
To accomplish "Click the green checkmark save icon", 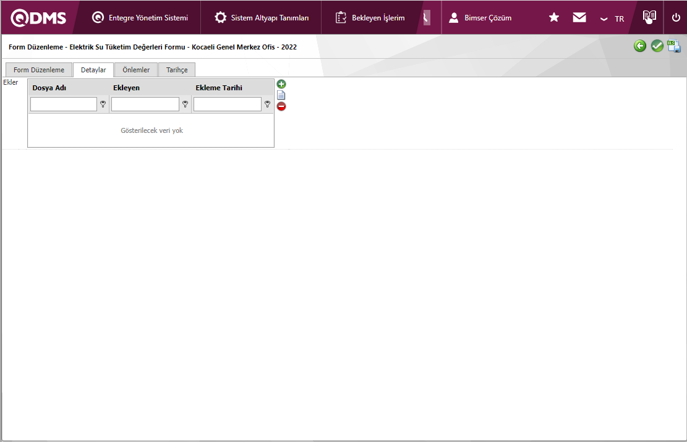I will tap(657, 46).
